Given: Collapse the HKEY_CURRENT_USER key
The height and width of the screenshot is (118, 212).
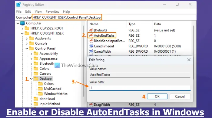Looking at the screenshot, I should tap(22, 33).
